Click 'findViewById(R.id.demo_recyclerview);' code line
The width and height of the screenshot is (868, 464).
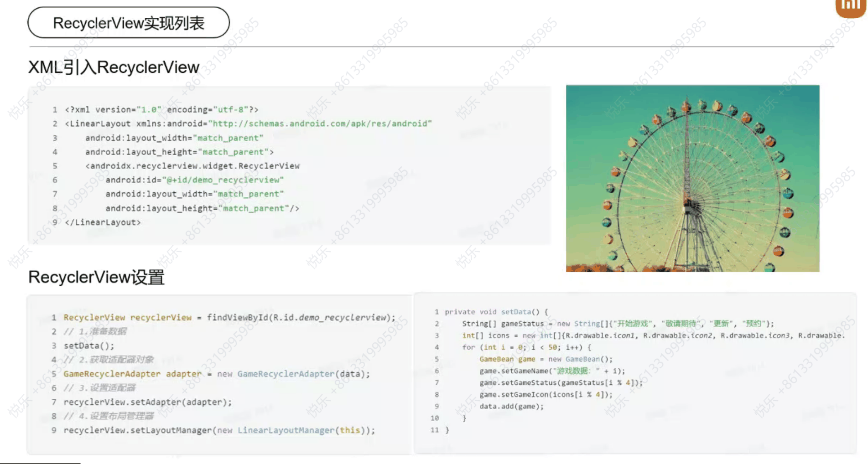(x=229, y=317)
